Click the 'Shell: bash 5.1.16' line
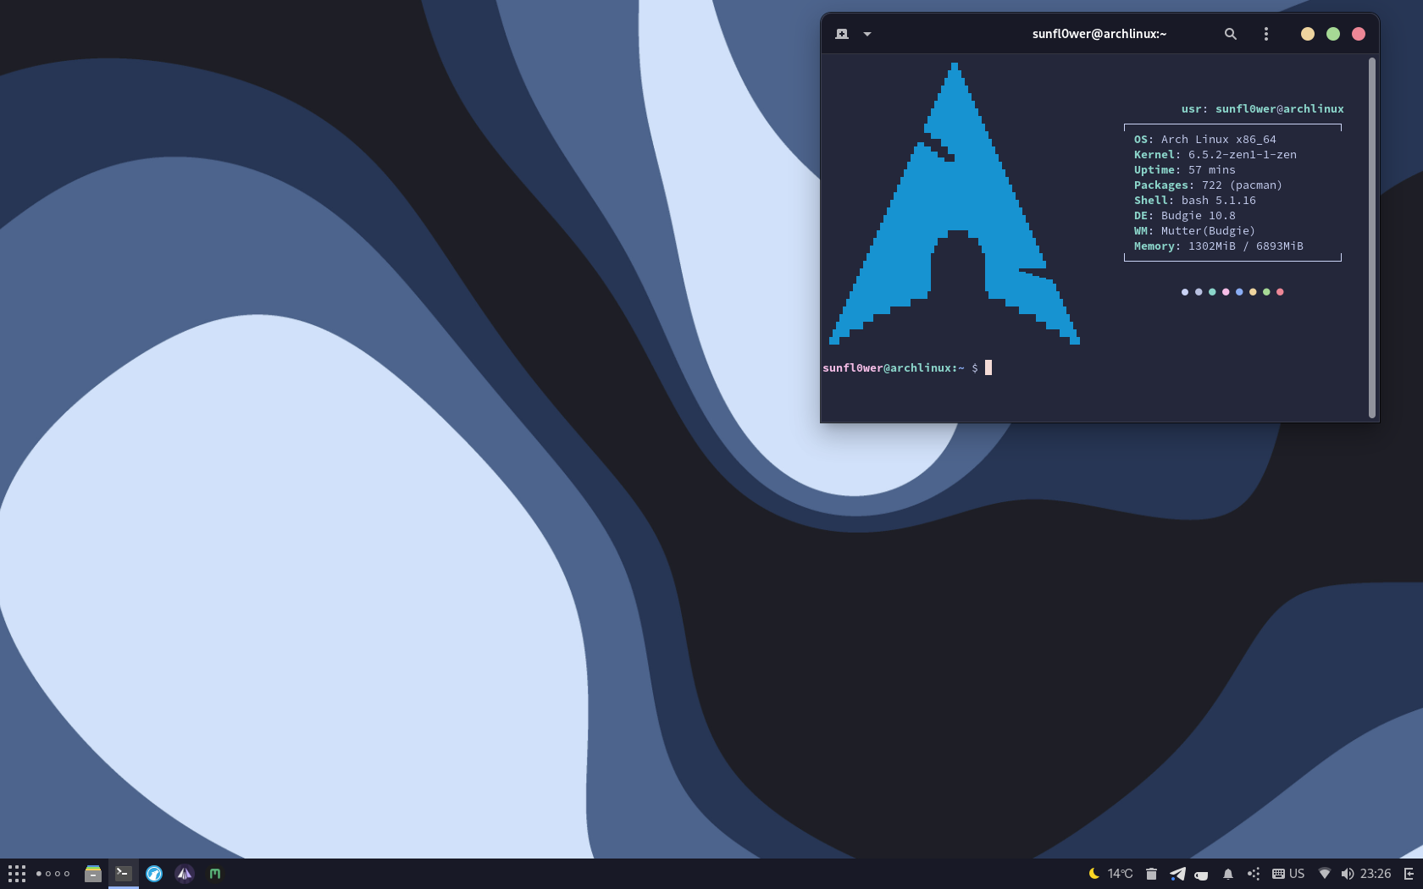 point(1194,201)
